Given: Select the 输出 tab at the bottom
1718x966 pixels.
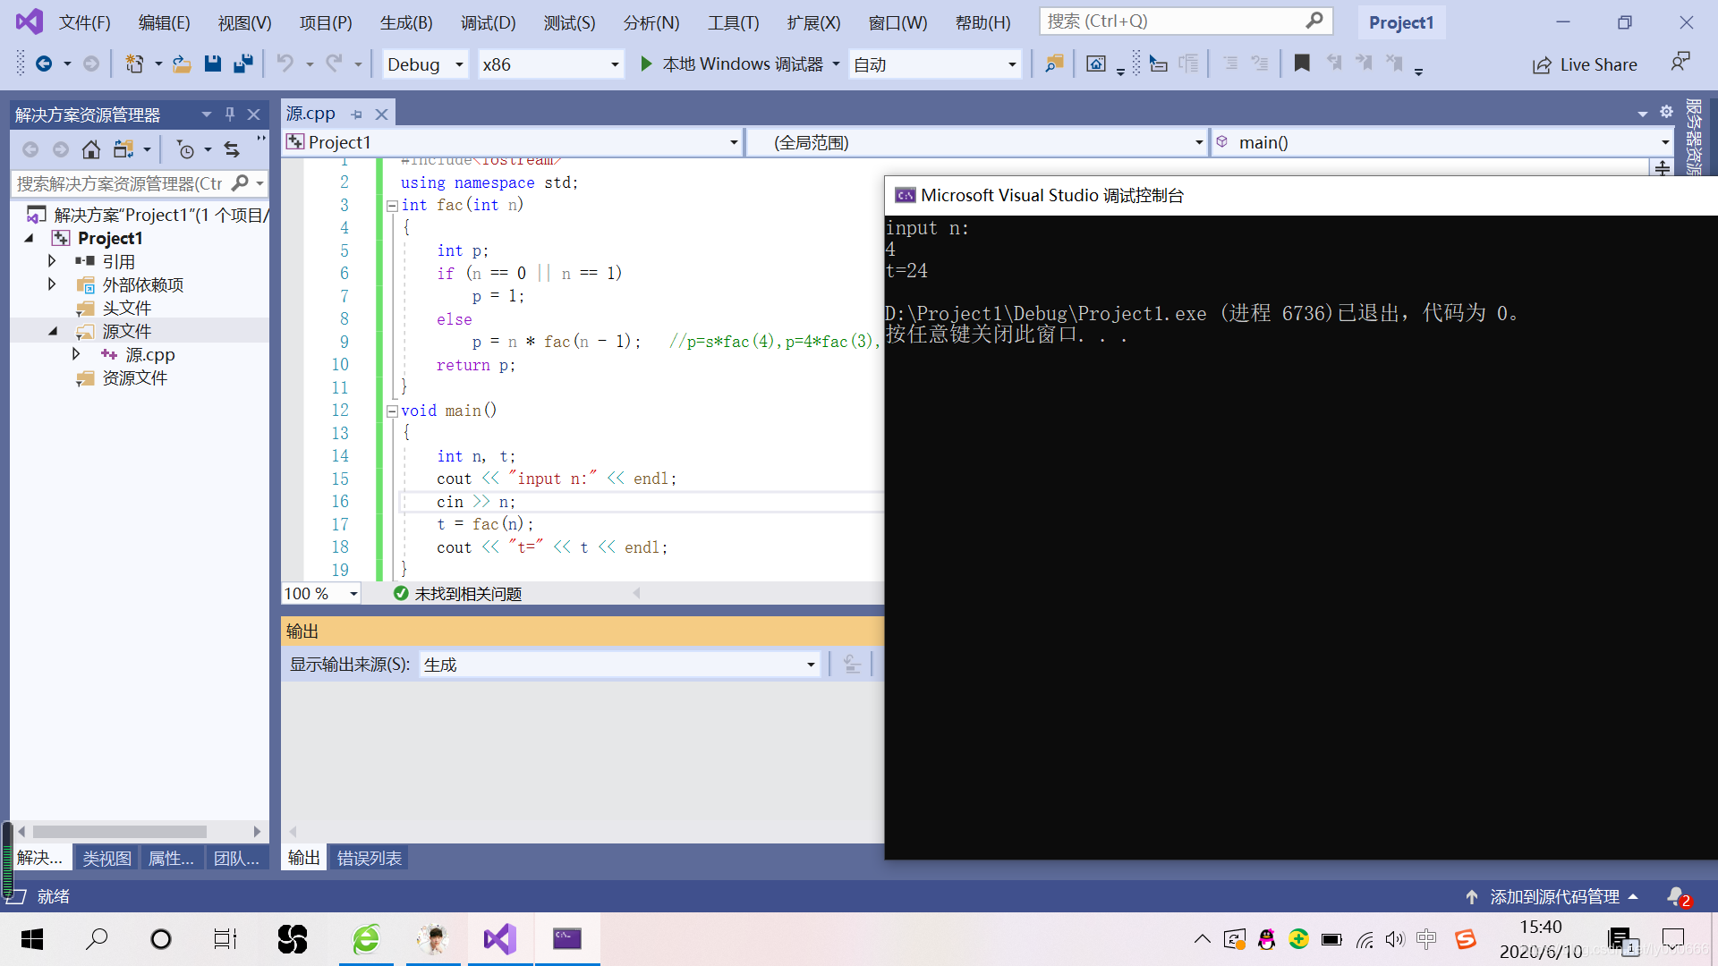Looking at the screenshot, I should (302, 858).
